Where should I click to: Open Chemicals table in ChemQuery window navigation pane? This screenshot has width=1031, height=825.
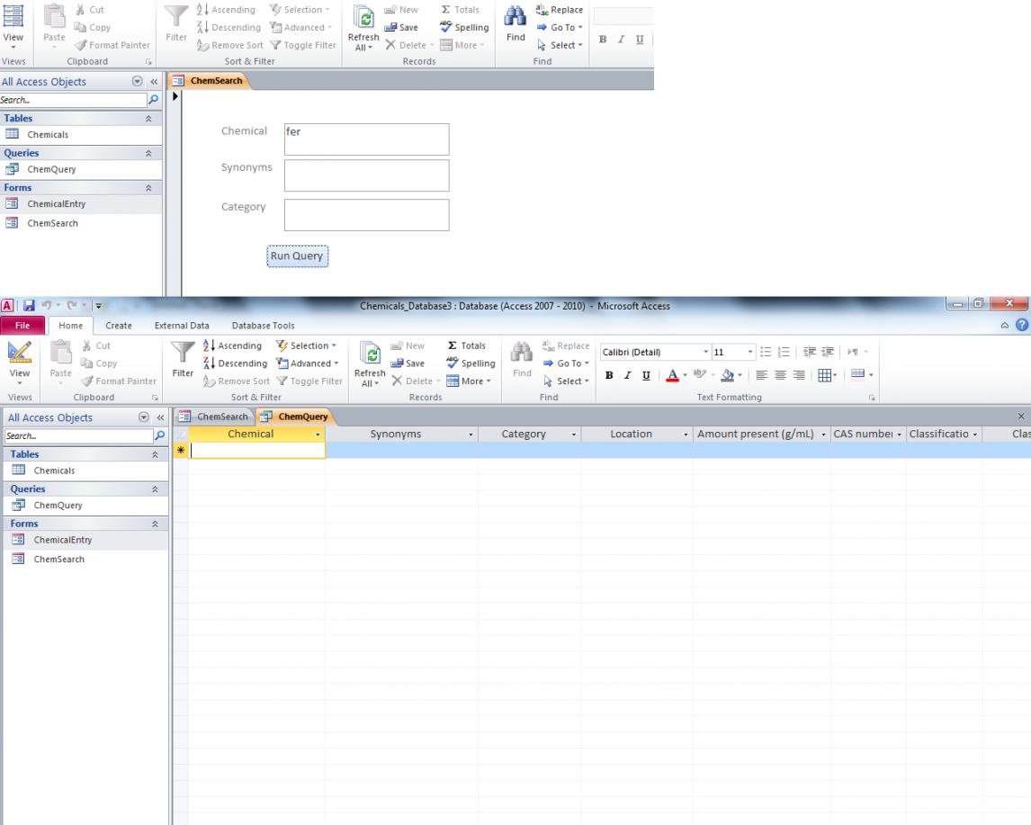click(54, 471)
